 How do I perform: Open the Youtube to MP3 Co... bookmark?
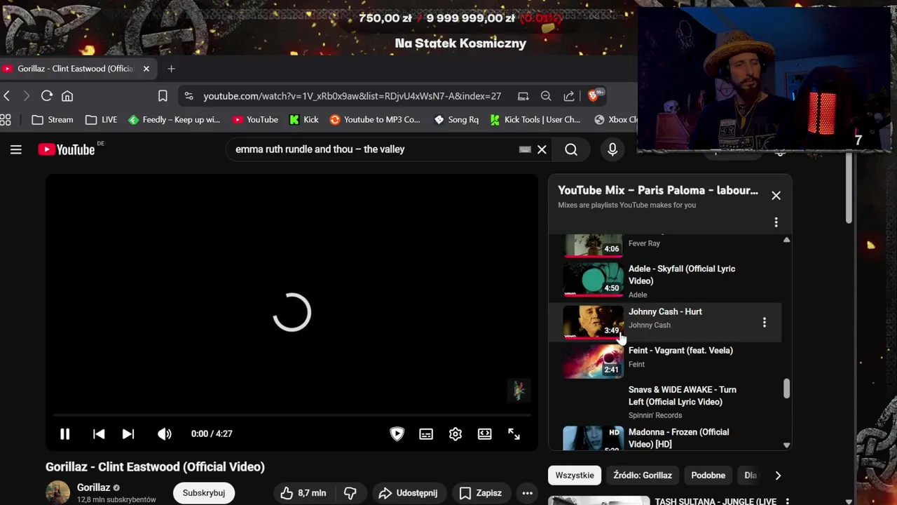[375, 120]
